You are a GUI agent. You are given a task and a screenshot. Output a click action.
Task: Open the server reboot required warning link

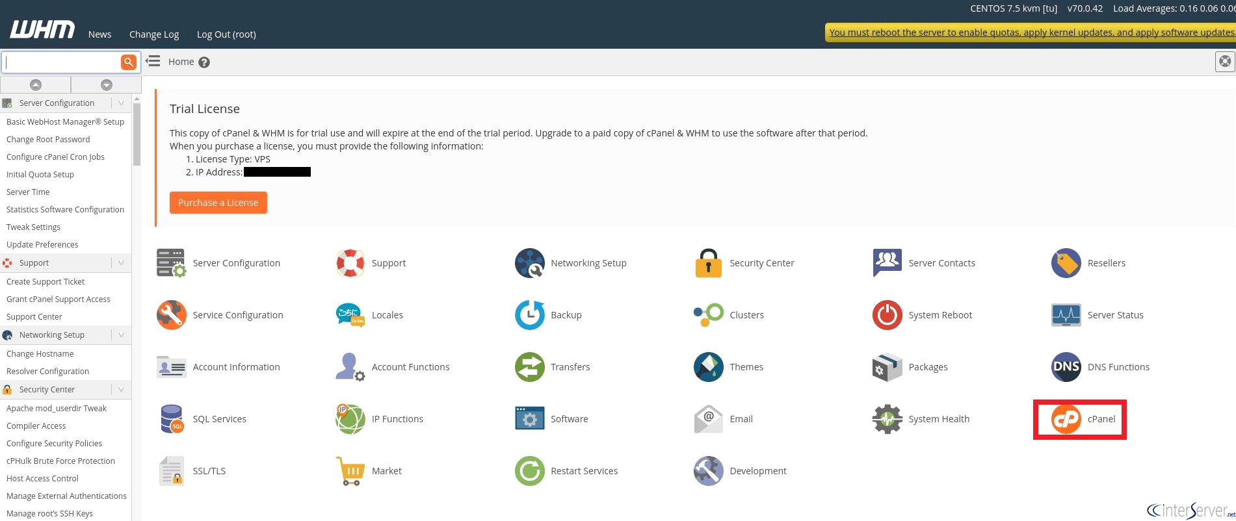click(x=1031, y=32)
